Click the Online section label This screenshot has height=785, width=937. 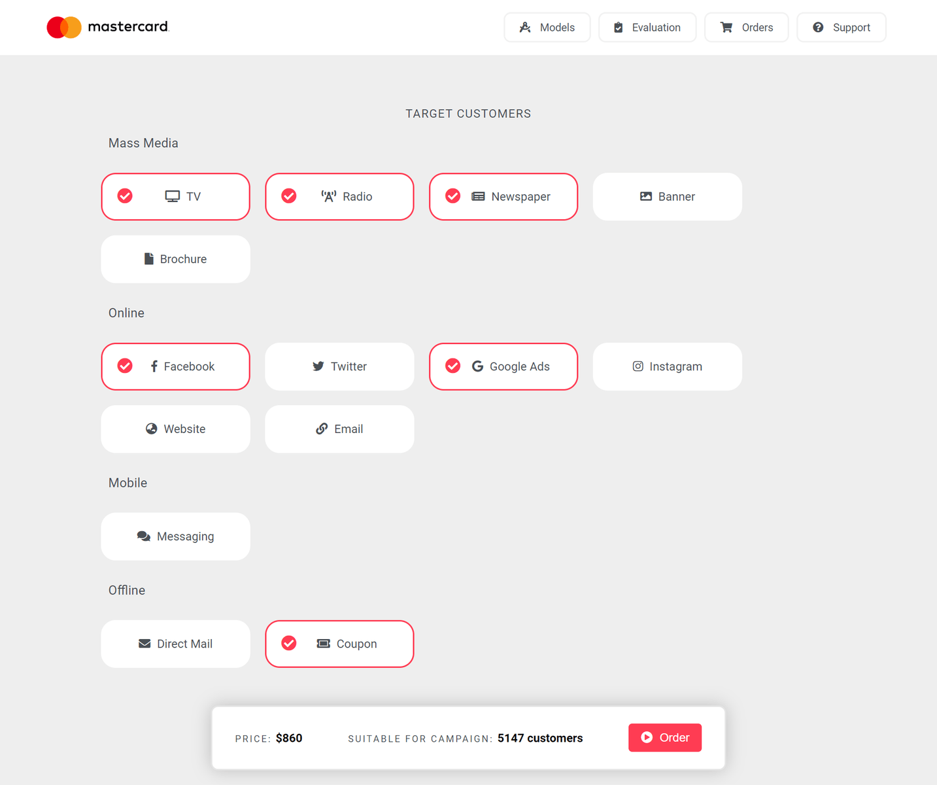[x=126, y=313]
